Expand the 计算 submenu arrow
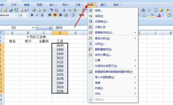This screenshot has height=105, width=173. click(135, 60)
